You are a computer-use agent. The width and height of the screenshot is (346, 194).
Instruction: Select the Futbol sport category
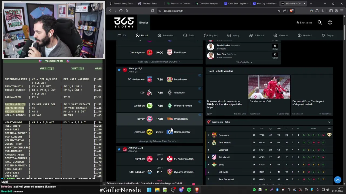tap(142, 35)
